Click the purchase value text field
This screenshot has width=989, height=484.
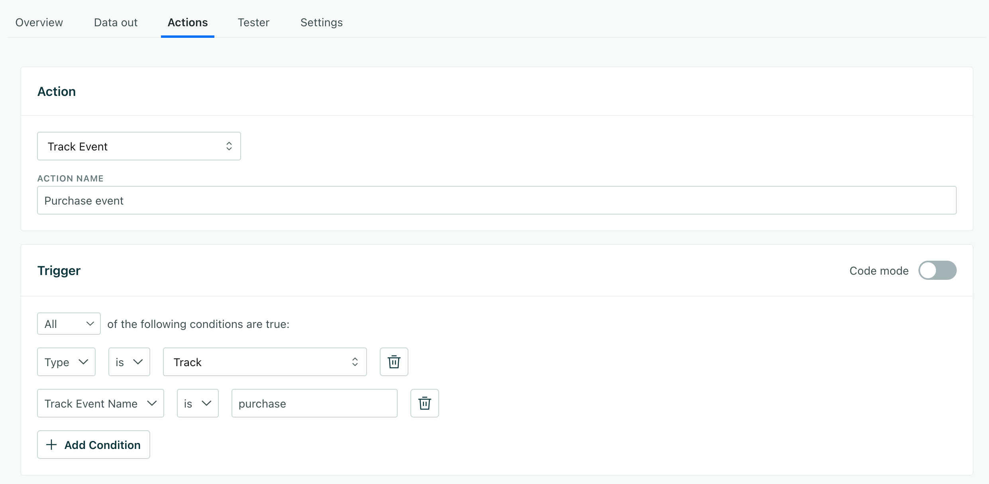coord(314,403)
